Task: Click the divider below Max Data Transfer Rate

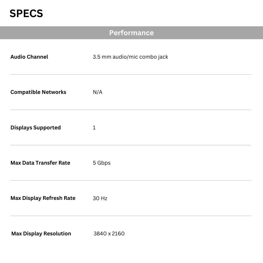Action: click(x=131, y=180)
